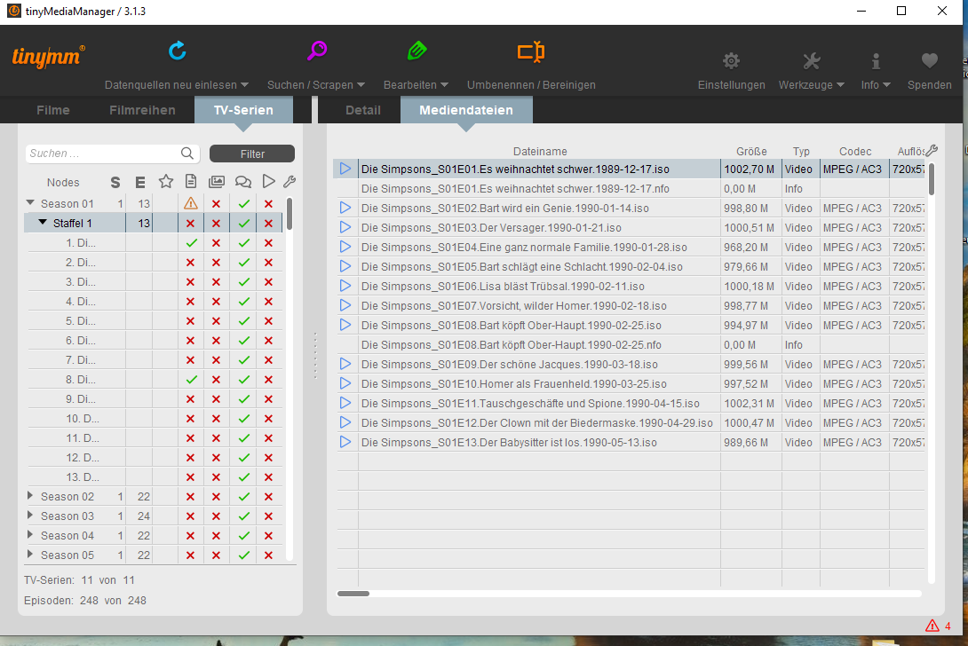Click the Info letter-i icon

(x=876, y=60)
